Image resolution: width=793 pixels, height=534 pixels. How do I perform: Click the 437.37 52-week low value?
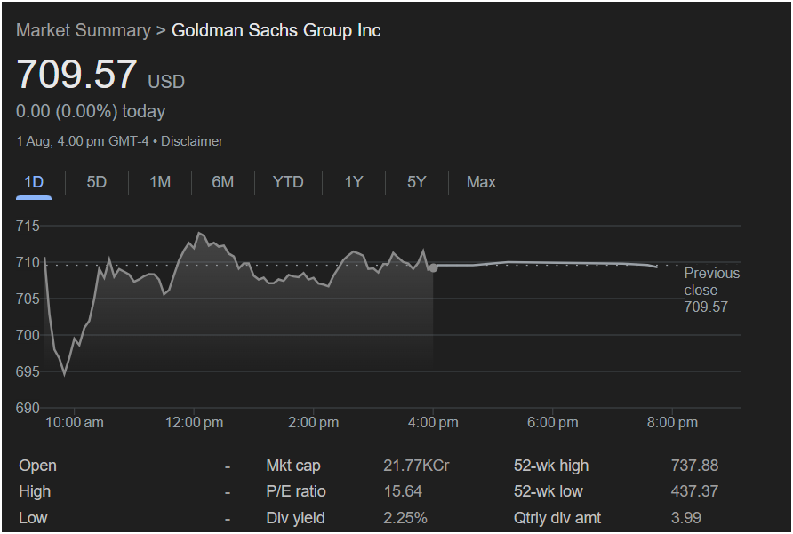[x=695, y=491]
